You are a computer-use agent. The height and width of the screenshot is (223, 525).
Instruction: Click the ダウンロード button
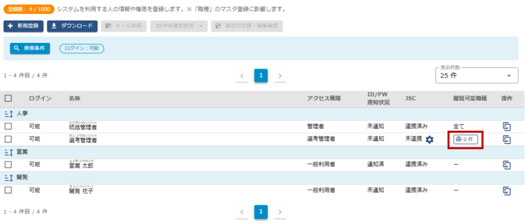(x=72, y=26)
